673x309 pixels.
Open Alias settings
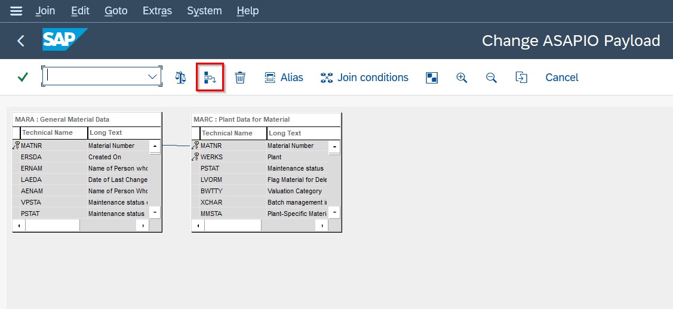pos(284,78)
